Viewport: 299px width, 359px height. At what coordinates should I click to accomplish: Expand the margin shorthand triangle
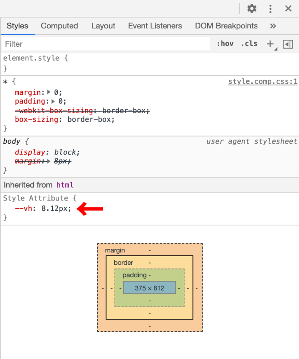click(49, 92)
